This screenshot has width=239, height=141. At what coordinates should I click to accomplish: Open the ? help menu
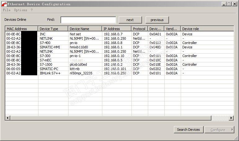coord(32,10)
